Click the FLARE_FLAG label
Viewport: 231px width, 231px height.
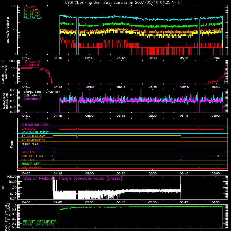tap(30, 144)
